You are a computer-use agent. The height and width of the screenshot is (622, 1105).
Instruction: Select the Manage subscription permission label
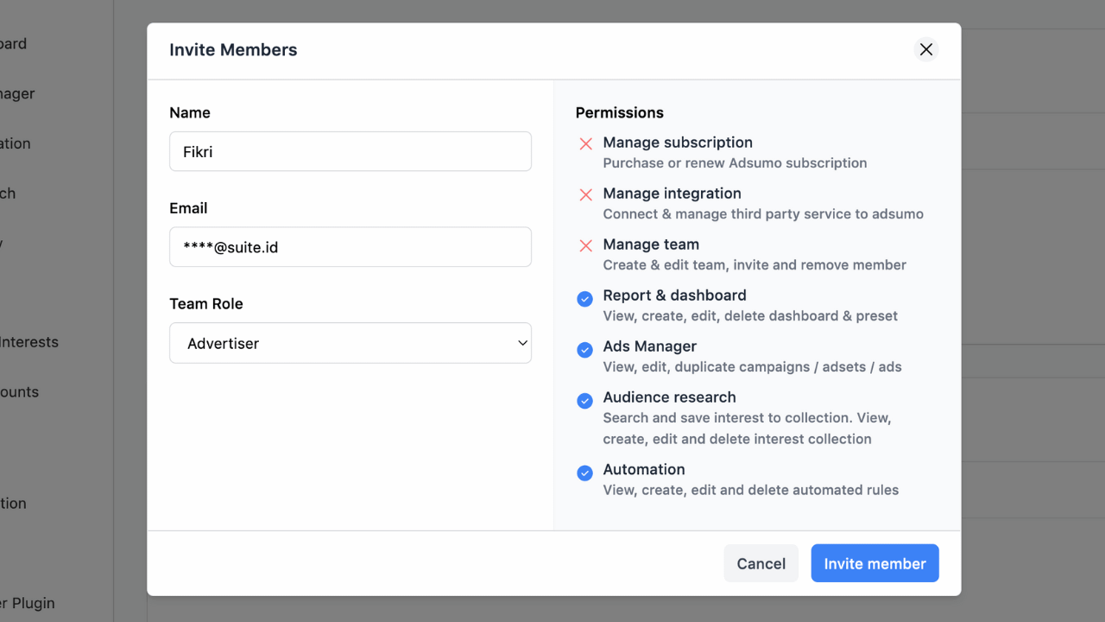tap(677, 143)
